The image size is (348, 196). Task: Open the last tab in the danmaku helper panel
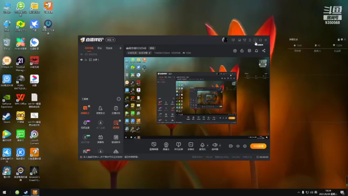pyautogui.click(x=337, y=51)
